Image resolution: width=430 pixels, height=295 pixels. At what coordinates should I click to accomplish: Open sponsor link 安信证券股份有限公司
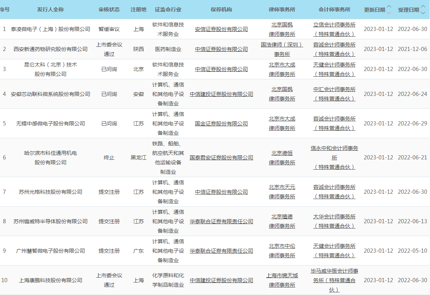tap(221, 29)
